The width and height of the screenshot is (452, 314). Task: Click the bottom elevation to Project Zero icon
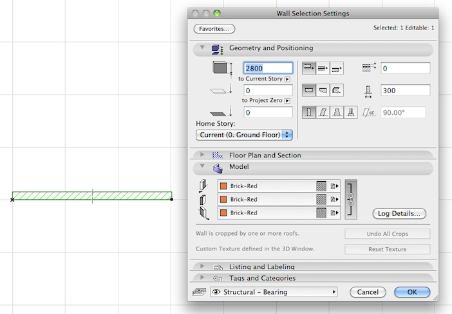tap(221, 111)
